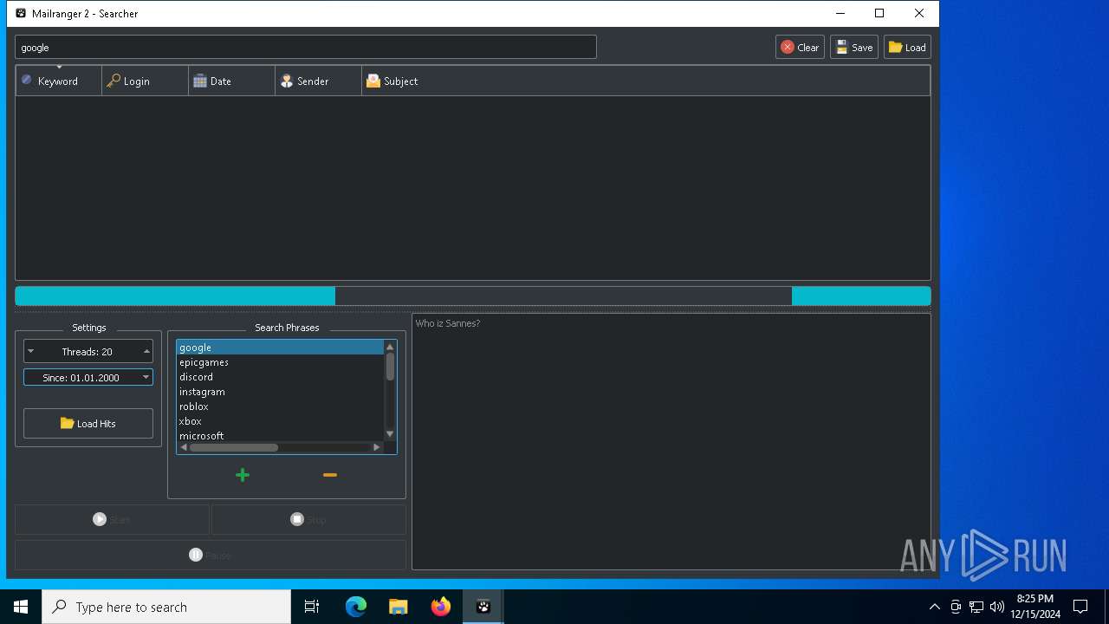Click the calendar icon in Date header
Image resolution: width=1109 pixels, height=624 pixels.
pyautogui.click(x=200, y=81)
